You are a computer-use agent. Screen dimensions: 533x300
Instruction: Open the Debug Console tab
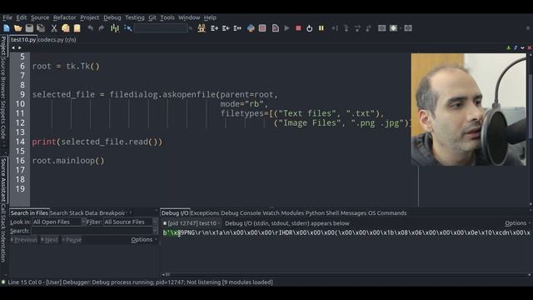[x=241, y=213]
